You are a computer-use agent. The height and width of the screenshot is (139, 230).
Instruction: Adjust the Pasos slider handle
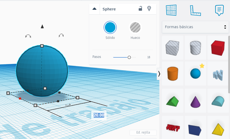(129, 57)
